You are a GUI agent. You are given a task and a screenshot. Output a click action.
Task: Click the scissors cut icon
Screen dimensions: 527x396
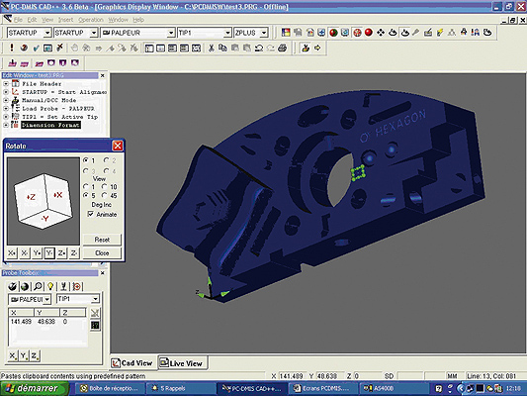pos(211,49)
